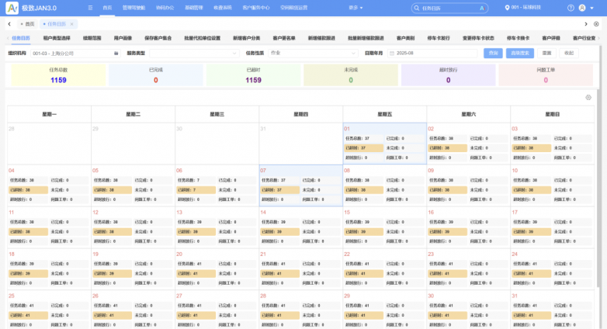Close the 任务日历 page tab
The image size is (607, 329).
tap(72, 24)
